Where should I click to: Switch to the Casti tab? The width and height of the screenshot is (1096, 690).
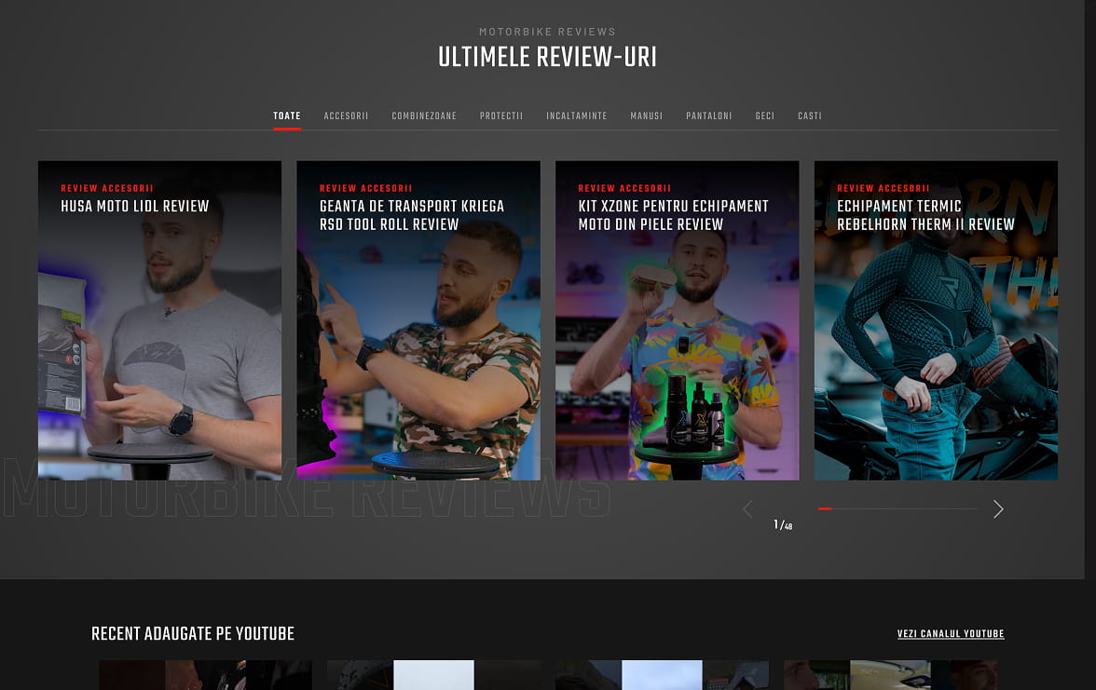810,116
